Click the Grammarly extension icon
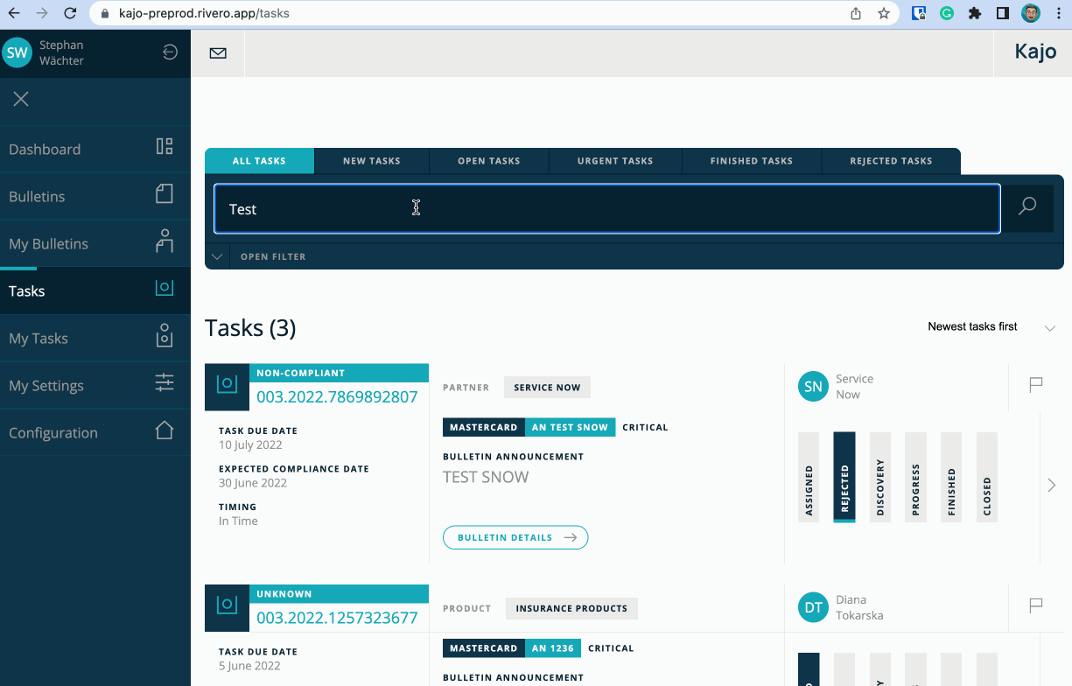The height and width of the screenshot is (686, 1072). 947,13
